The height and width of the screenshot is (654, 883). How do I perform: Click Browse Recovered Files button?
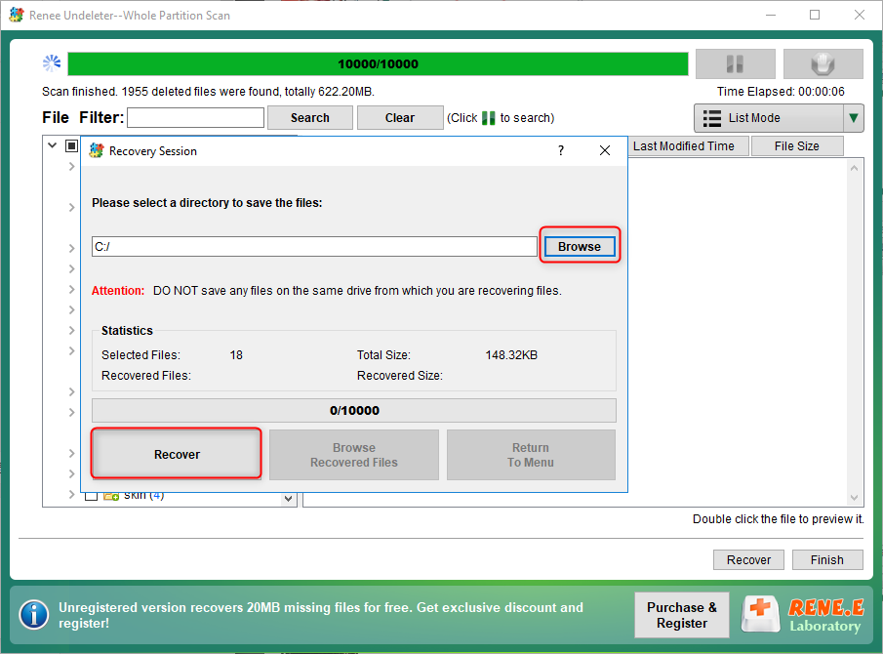(x=353, y=455)
